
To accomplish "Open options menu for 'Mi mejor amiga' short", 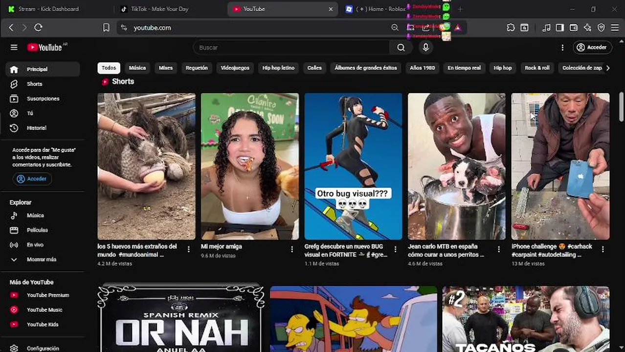I will (x=292, y=249).
